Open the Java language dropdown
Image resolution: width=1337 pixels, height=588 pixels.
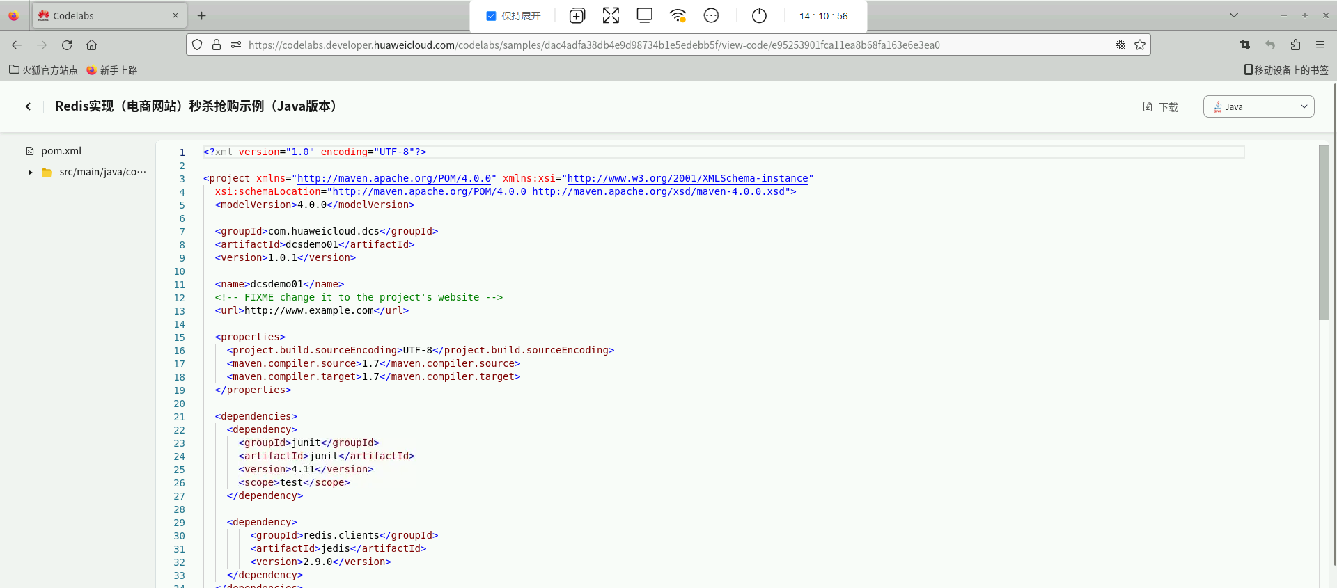1258,106
